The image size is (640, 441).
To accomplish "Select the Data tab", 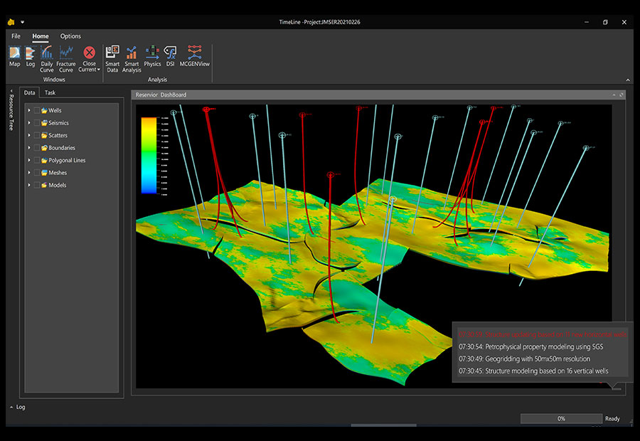I will (x=29, y=92).
